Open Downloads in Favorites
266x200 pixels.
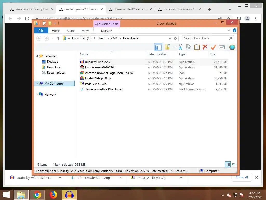click(x=55, y=67)
